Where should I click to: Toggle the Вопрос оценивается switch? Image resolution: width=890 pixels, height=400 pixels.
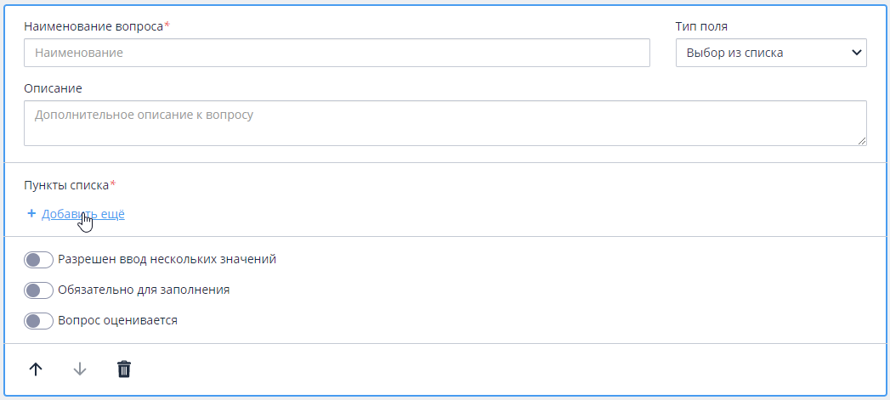[x=38, y=321]
